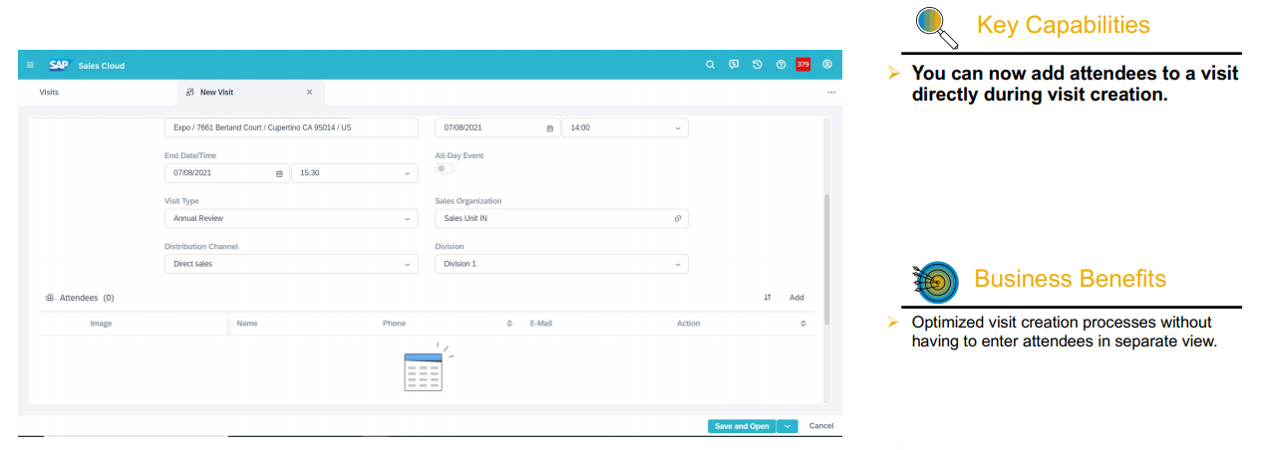The image size is (1267, 450).
Task: Click the Attendees (0) heading
Action: point(87,298)
